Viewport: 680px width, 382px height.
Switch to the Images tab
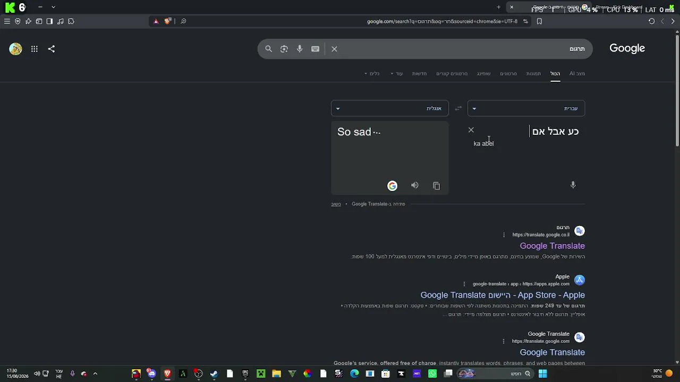tap(533, 73)
